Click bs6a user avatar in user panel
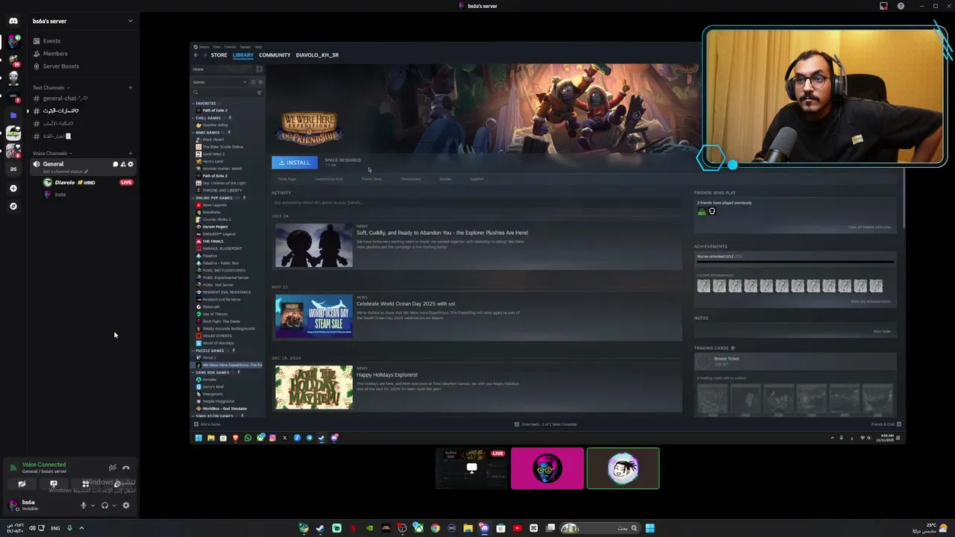This screenshot has width=955, height=537. click(x=13, y=506)
